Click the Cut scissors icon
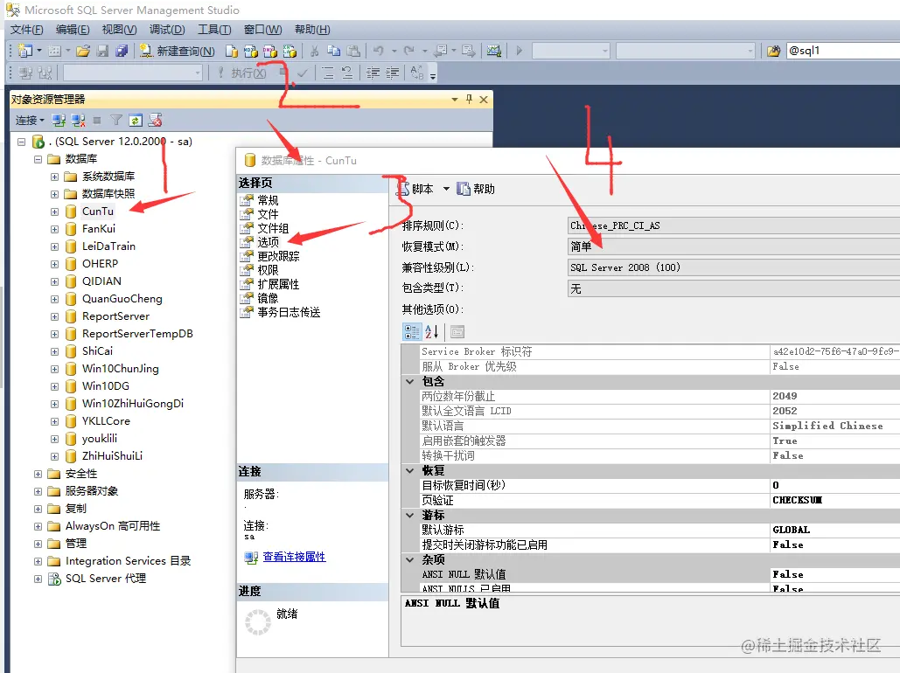The width and height of the screenshot is (900, 673). click(315, 51)
